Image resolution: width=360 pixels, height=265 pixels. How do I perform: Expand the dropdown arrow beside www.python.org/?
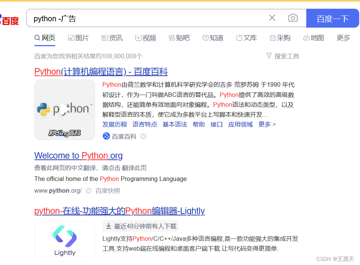click(x=89, y=191)
